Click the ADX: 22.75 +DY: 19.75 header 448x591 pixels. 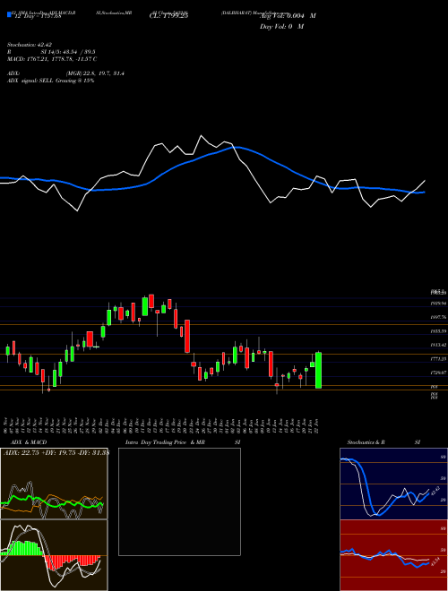point(56,453)
